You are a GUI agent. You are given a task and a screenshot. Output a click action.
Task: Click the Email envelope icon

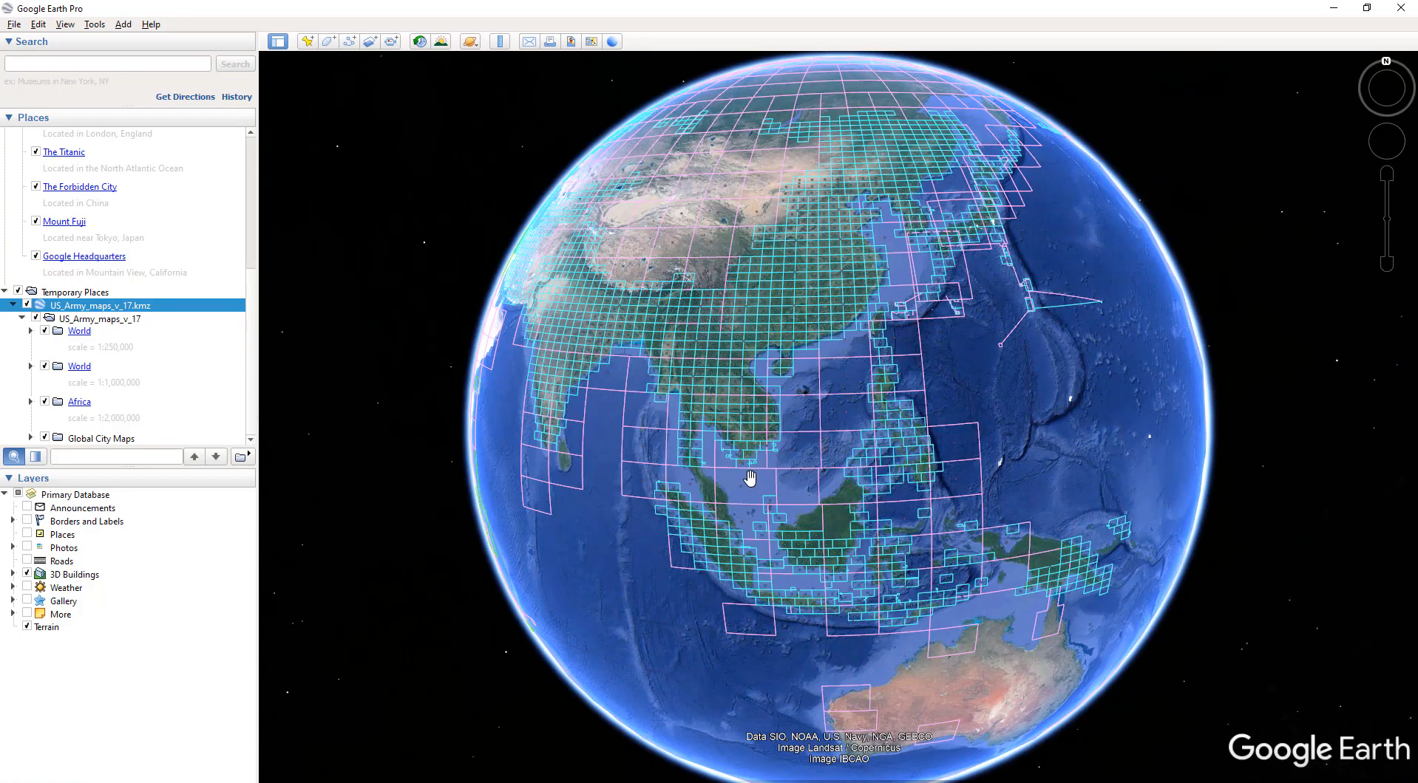(529, 41)
